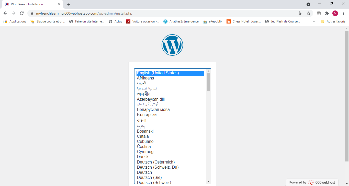Screen dimensions: 349x186
Task: Open the Autres favoris folder
Action: pos(333,21)
